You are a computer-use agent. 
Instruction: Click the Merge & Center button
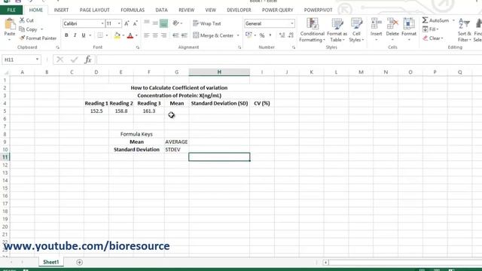[213, 35]
